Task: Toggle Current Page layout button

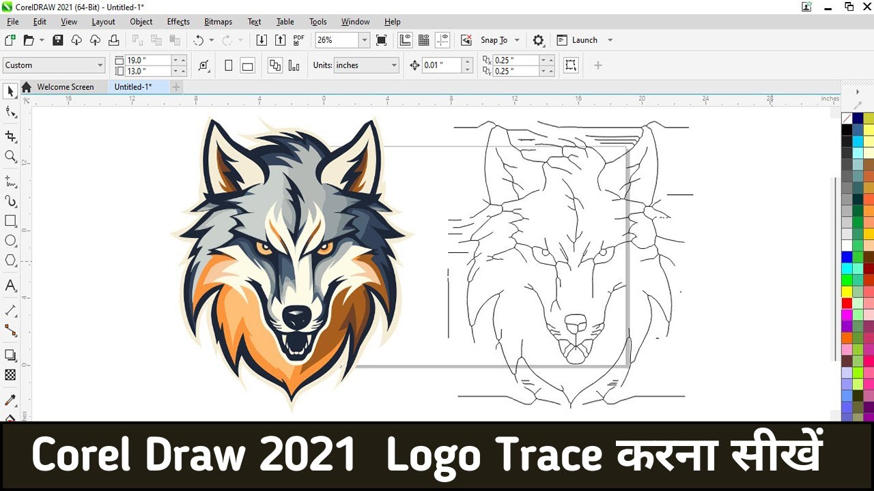Action: tap(294, 65)
